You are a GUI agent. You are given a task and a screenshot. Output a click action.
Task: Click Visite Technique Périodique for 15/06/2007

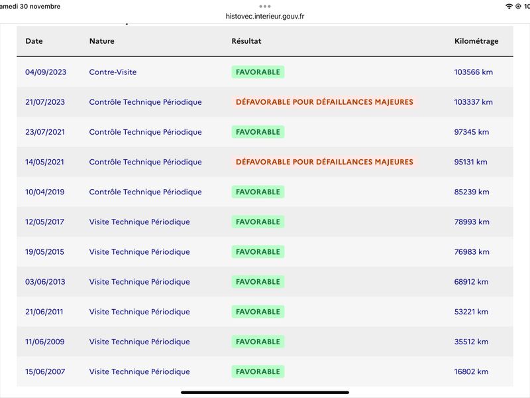click(140, 371)
